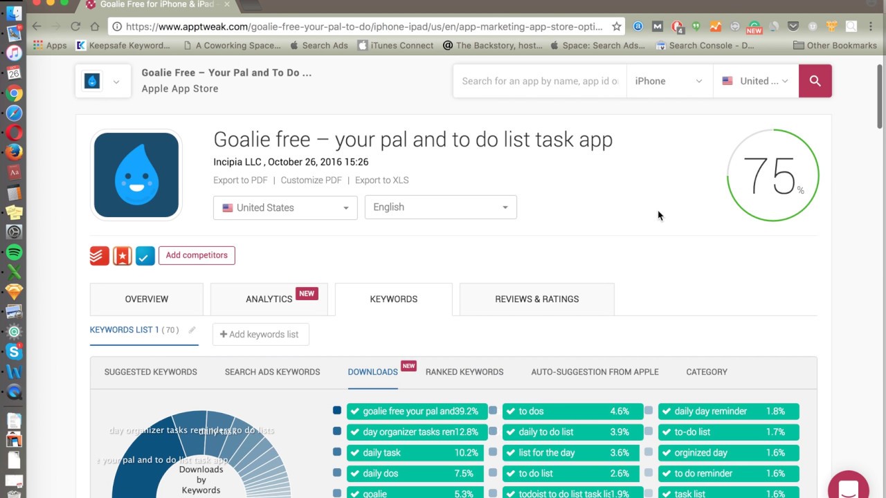The height and width of the screenshot is (498, 886).
Task: Bookmark page with the star icon
Action: [617, 26]
